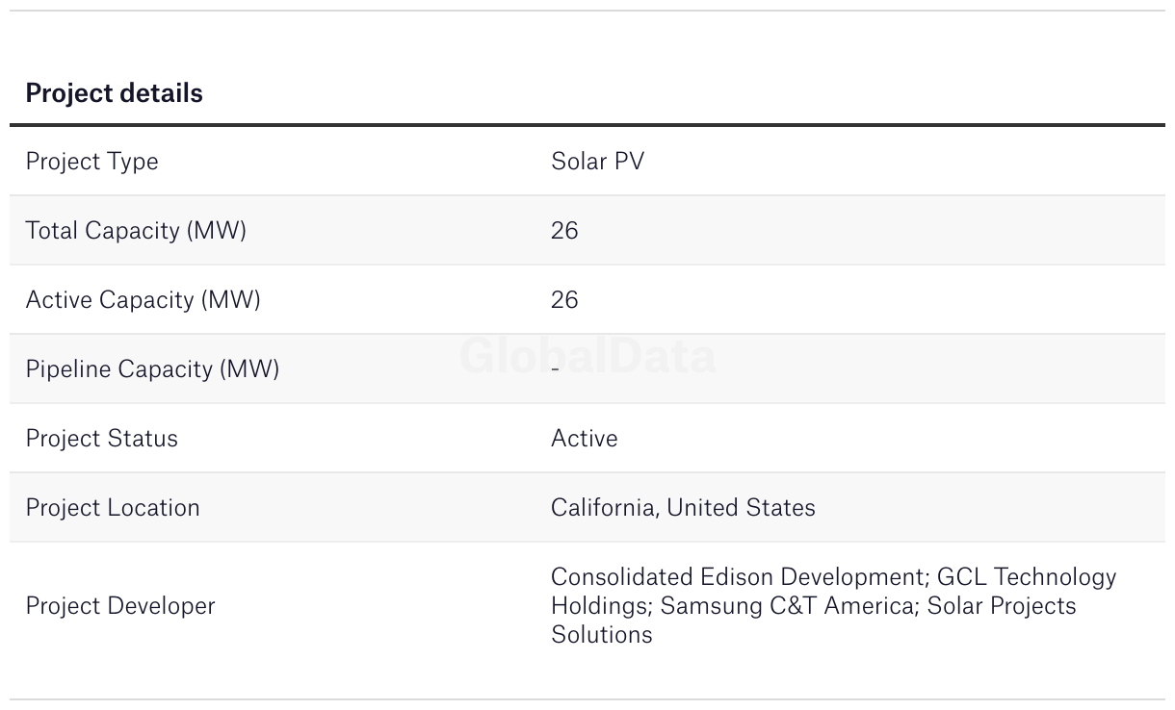Viewport: 1175px width, 710px height.
Task: Select the California, United States value
Action: coord(683,508)
